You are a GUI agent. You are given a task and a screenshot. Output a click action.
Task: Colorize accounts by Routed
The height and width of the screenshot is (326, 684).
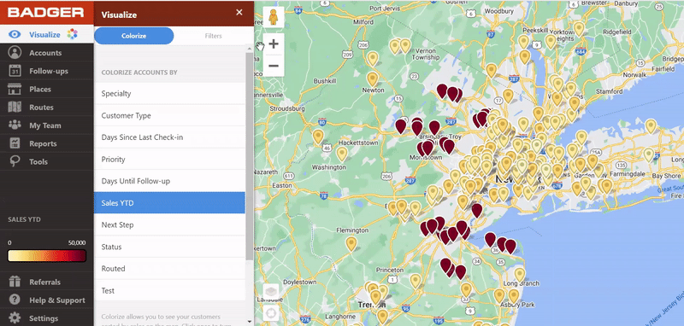pyautogui.click(x=169, y=269)
